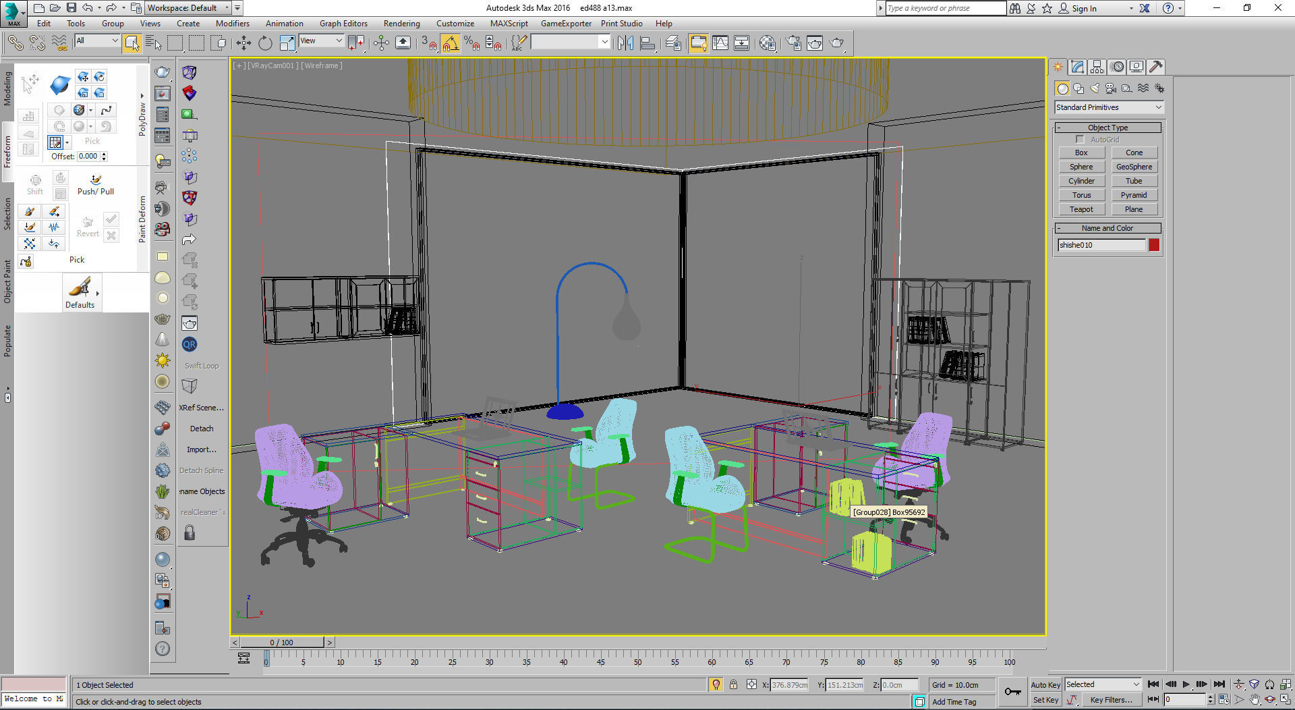Click the Undo arrow icon

coord(88,8)
